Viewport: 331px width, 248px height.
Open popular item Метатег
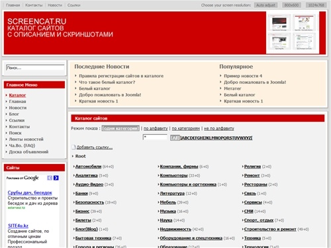(232, 89)
